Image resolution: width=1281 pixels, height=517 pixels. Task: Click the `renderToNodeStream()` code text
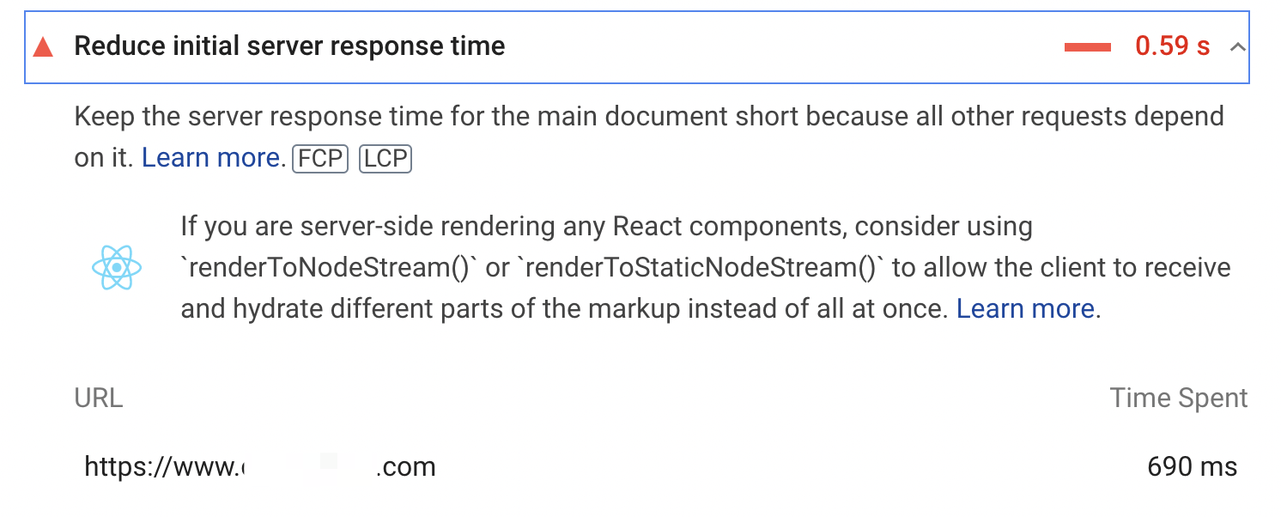[x=330, y=268]
